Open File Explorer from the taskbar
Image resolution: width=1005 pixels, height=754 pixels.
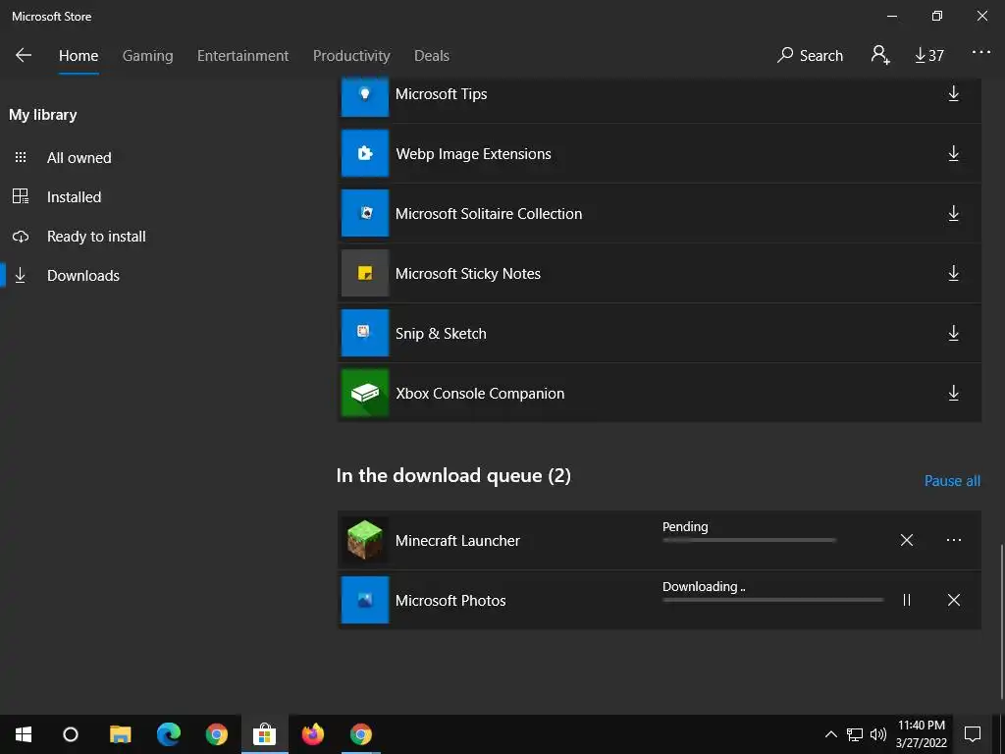point(120,734)
